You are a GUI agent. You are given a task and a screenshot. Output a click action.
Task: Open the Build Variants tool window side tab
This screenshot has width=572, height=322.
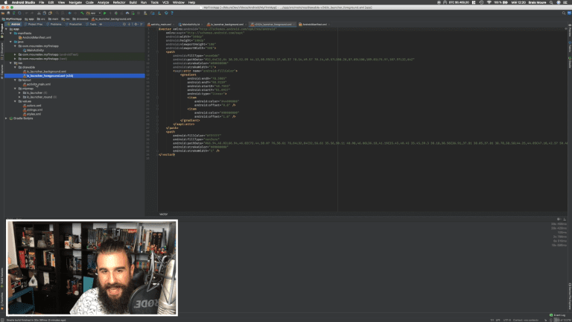click(1, 277)
